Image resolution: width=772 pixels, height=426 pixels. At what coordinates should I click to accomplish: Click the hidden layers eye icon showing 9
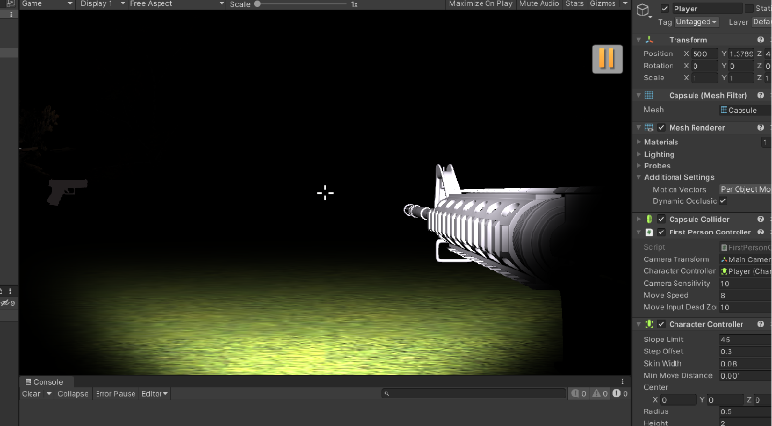click(8, 303)
